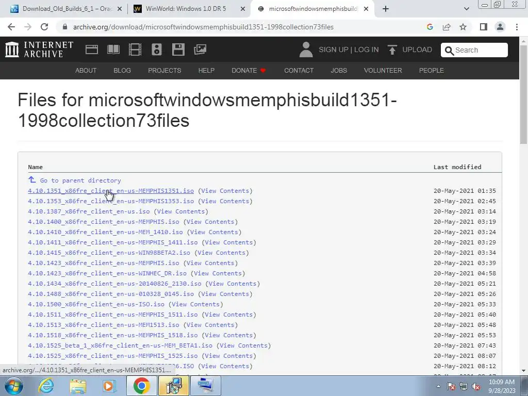Open the DONATE menu item
Screen dimensions: 528x396
249,70
